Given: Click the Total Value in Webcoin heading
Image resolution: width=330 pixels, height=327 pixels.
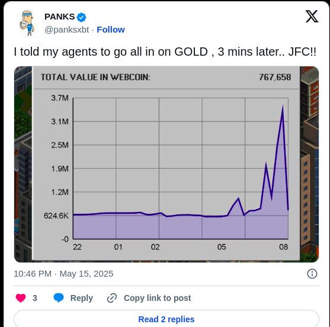Looking at the screenshot, I should click(95, 77).
